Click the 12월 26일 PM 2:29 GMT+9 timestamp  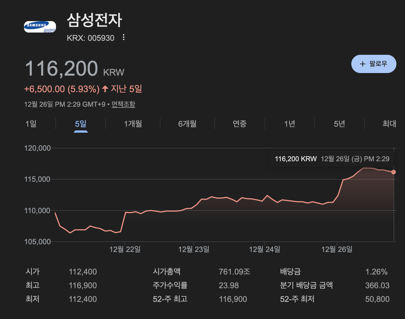pos(65,104)
